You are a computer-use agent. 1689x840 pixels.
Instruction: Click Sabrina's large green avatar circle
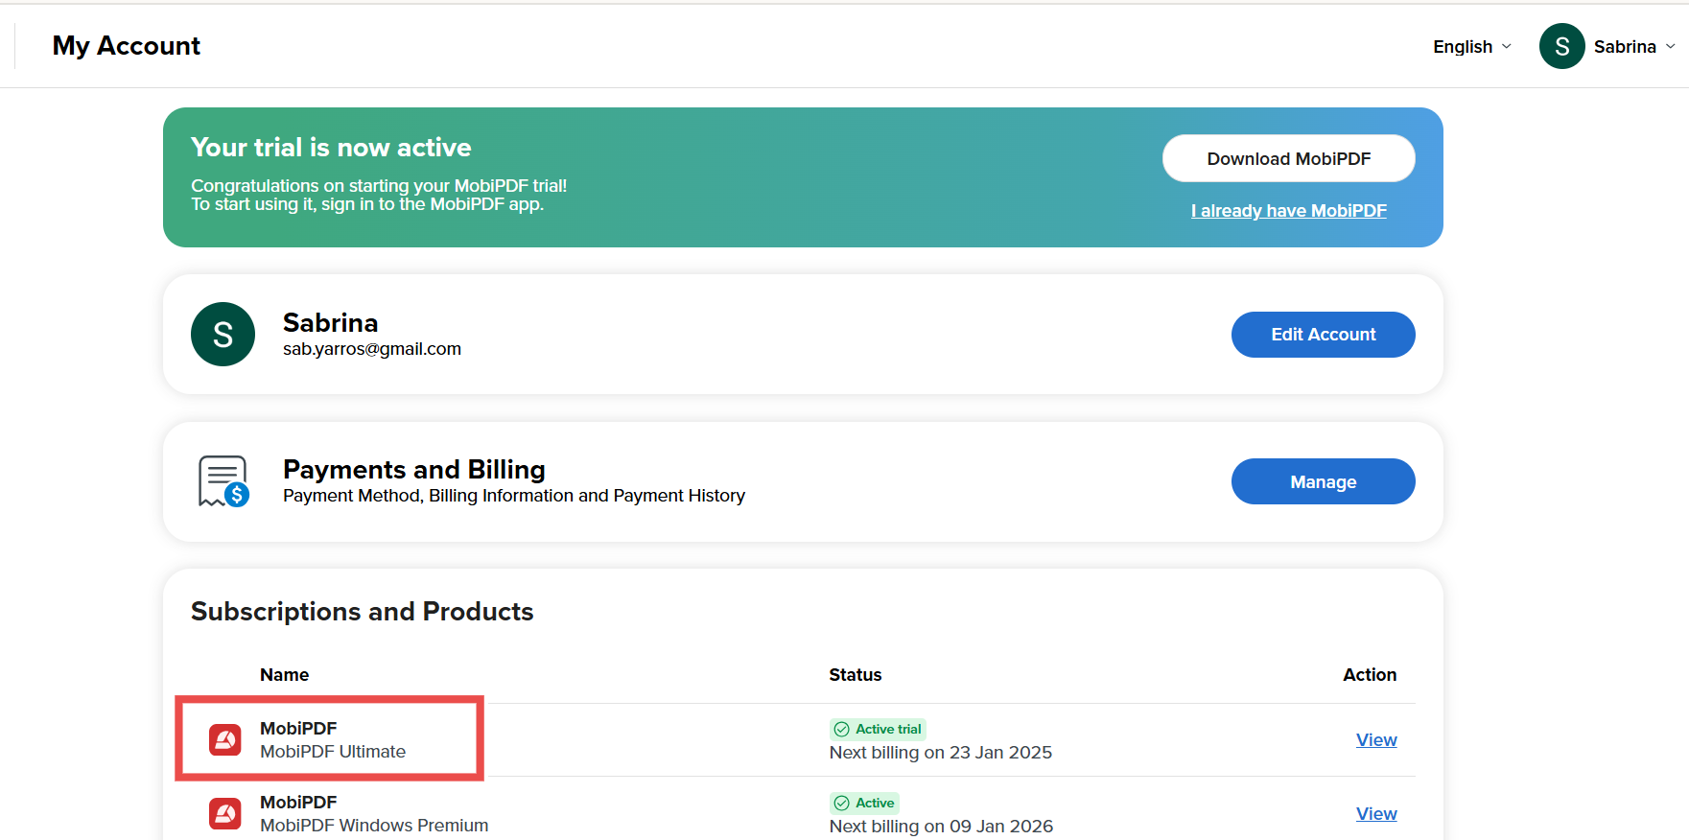(223, 334)
